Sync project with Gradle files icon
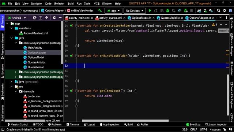Screen dimensions: 234x132 click(199, 11)
